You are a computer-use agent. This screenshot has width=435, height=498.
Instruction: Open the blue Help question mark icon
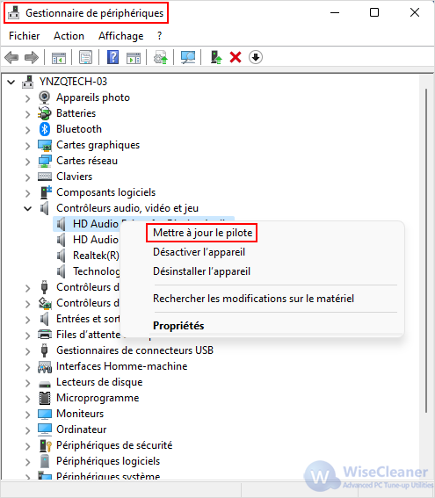(x=112, y=57)
